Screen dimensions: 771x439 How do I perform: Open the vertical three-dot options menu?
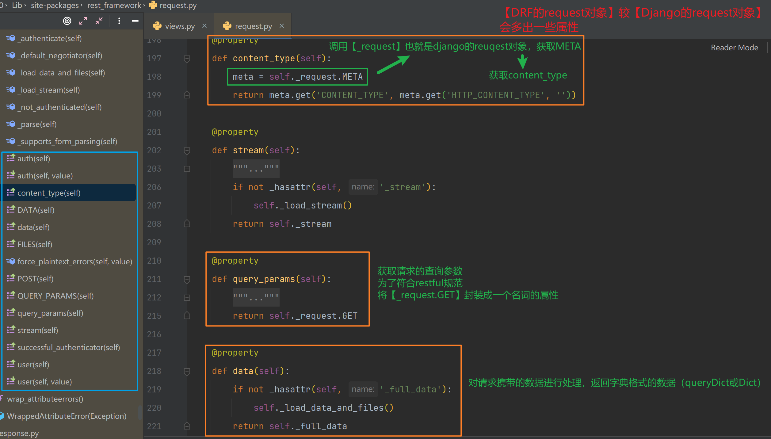(x=119, y=21)
